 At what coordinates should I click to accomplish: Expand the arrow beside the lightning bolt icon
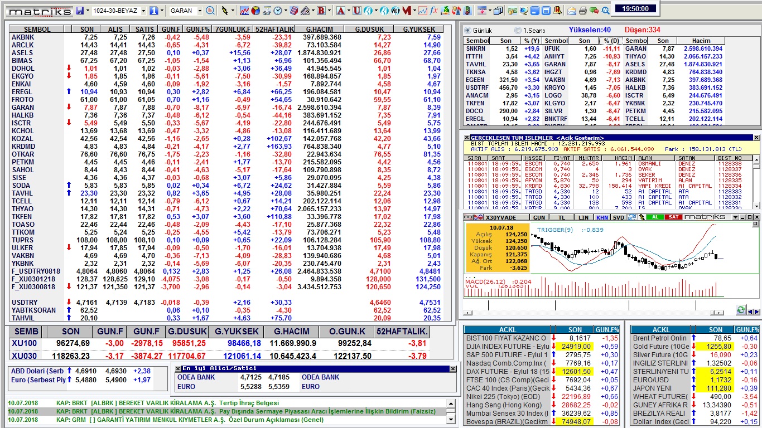[233, 11]
